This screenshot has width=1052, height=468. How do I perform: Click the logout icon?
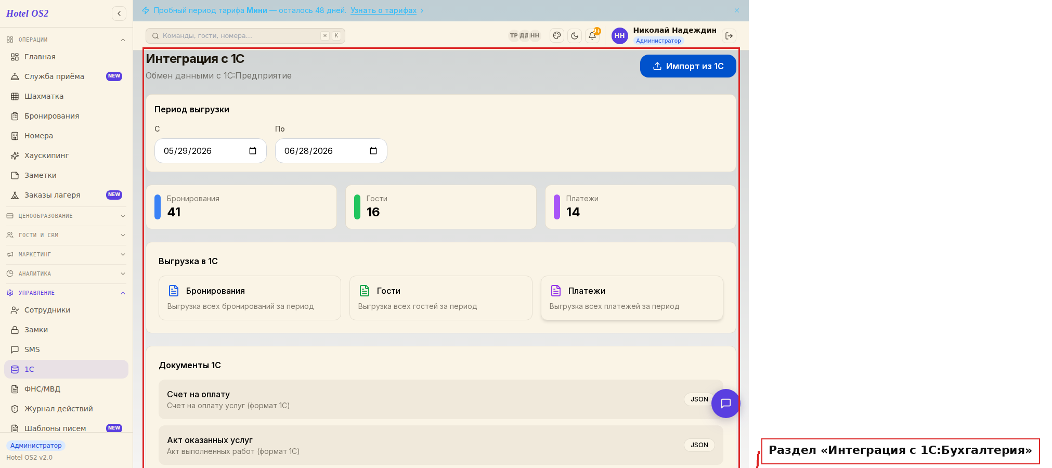click(729, 36)
